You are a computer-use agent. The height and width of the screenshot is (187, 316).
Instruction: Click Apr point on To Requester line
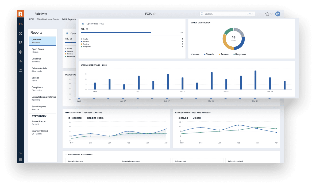tap(166, 129)
